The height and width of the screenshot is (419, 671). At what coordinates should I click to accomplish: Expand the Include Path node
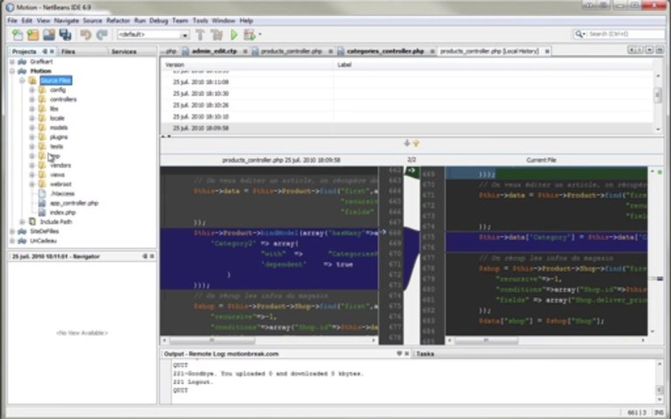(x=22, y=222)
